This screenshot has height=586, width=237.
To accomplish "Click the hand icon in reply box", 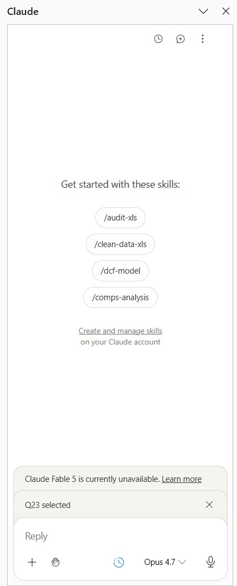I will point(56,562).
